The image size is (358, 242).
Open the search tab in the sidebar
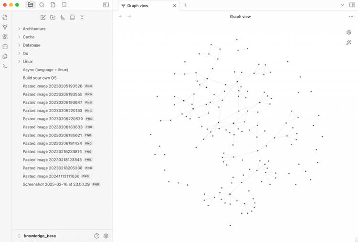tap(42, 5)
